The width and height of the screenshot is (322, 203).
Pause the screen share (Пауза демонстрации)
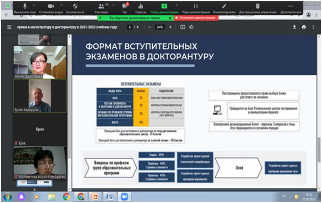(196, 6)
